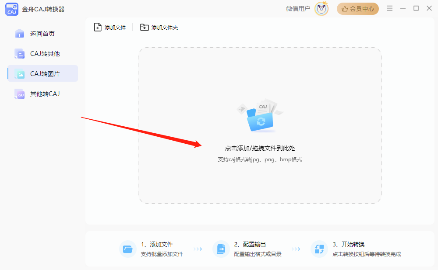Open the 会员中心 membership center
The width and height of the screenshot is (438, 270).
(357, 9)
